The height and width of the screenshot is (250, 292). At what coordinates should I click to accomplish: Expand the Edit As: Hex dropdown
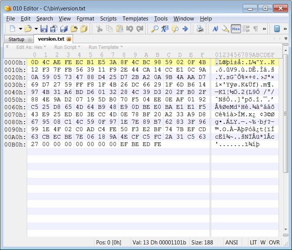[x=31, y=47]
